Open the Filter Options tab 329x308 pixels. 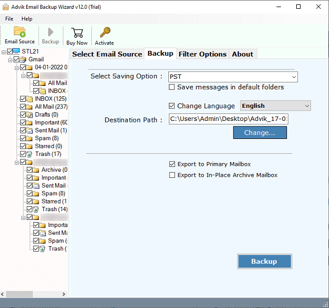coord(202,54)
